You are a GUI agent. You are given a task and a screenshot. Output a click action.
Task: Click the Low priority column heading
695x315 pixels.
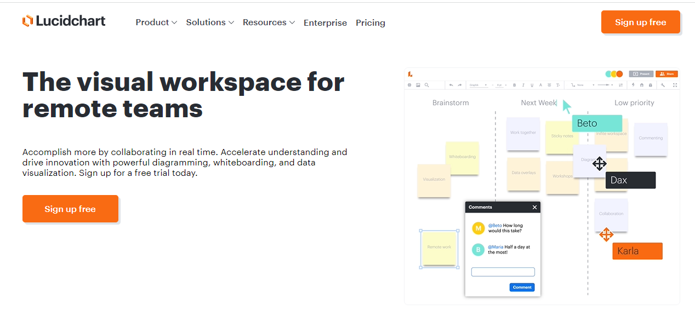(634, 102)
